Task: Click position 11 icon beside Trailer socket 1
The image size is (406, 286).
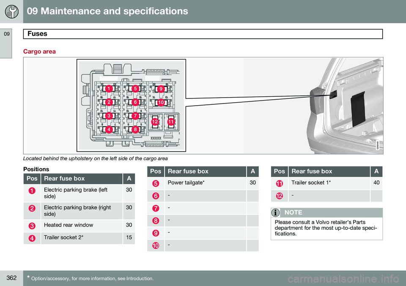Action: [280, 183]
